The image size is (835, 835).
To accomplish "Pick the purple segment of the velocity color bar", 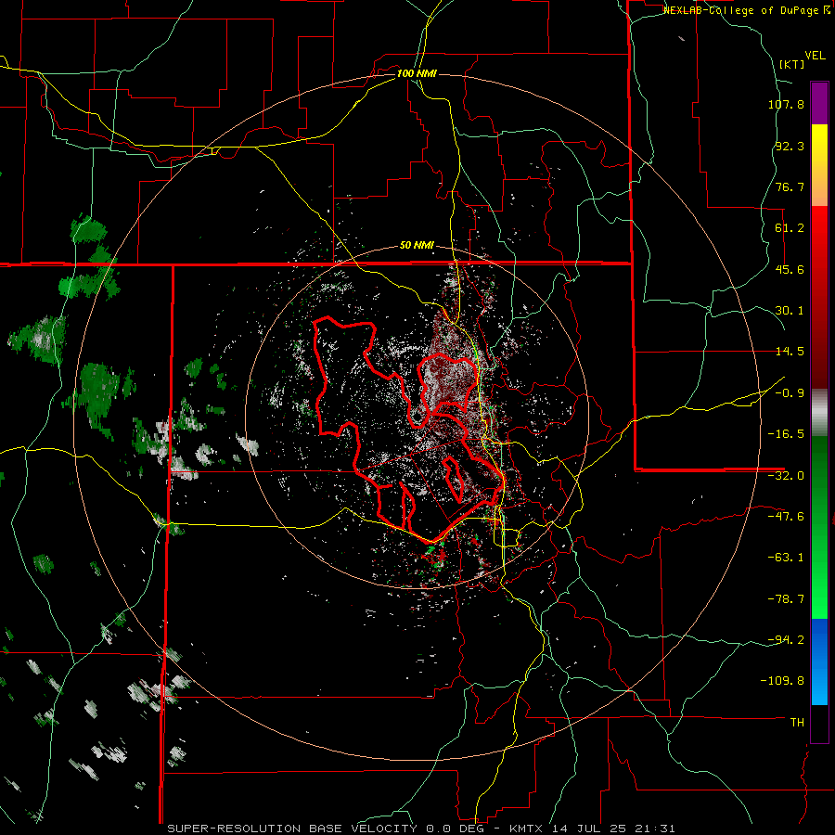I will point(819,103).
